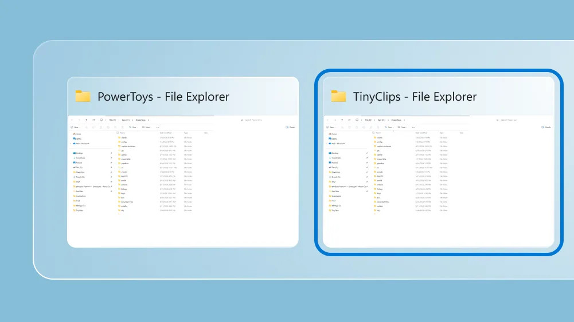Switch to the PowerToys File Explorer thumbnail

183,162
